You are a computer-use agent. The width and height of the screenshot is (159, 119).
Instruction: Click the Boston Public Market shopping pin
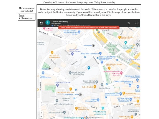coord(102,62)
